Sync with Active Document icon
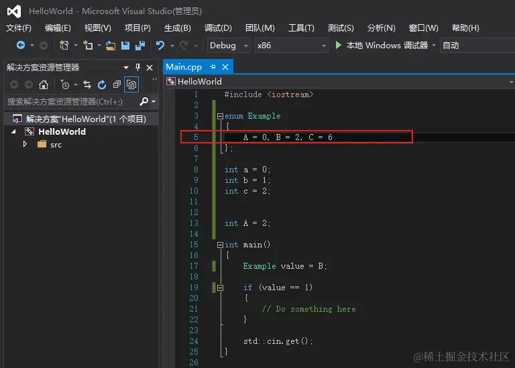Viewport: 515px width, 368px height. pos(87,84)
